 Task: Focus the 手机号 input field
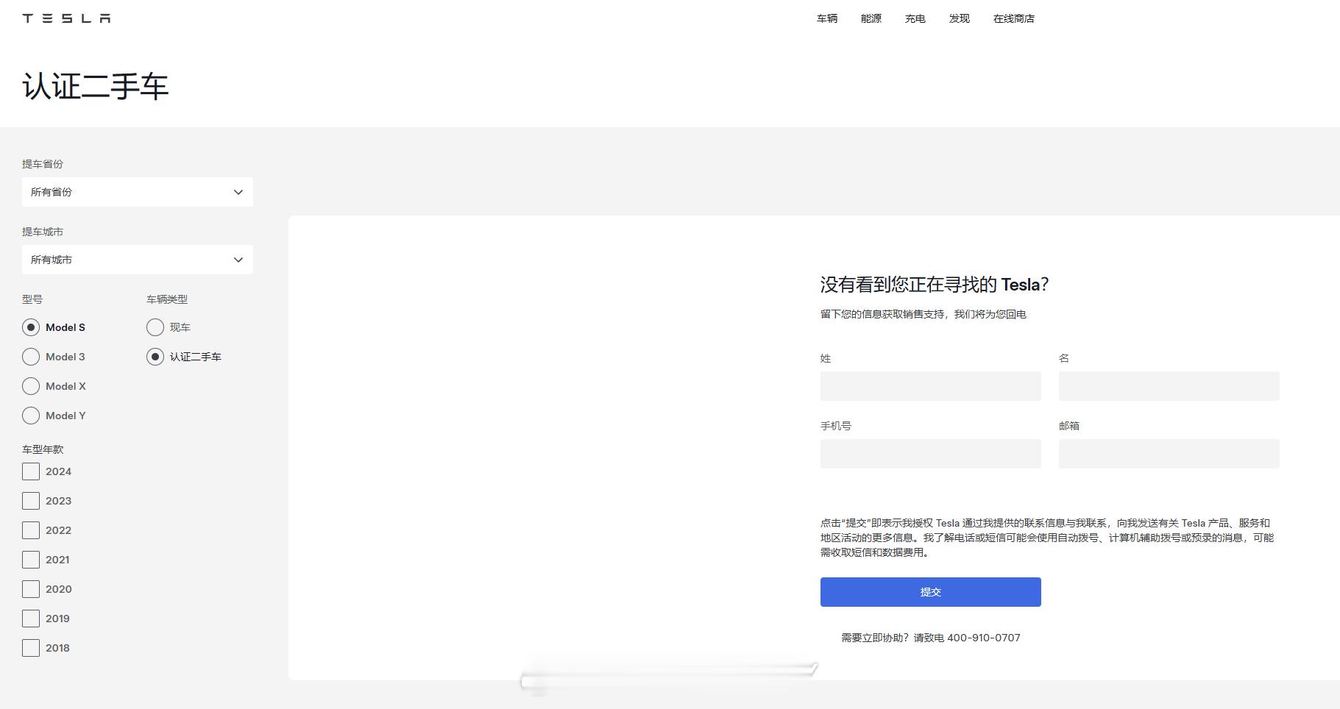[931, 454]
